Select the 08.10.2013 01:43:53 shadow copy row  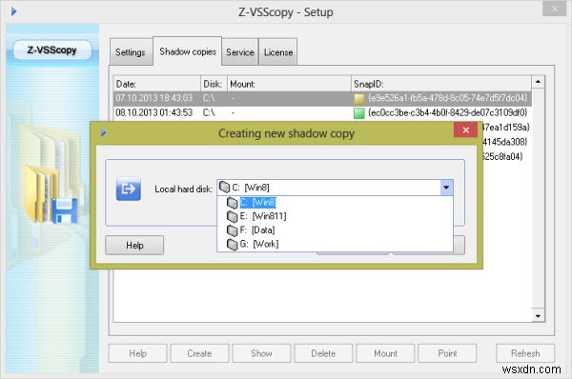(x=322, y=112)
